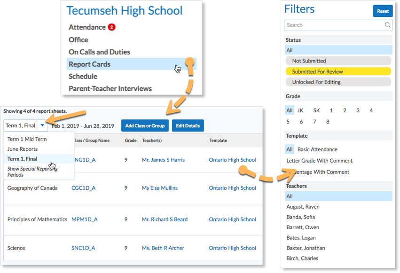
Task: Click the Add Class or Group button
Action: (145, 125)
